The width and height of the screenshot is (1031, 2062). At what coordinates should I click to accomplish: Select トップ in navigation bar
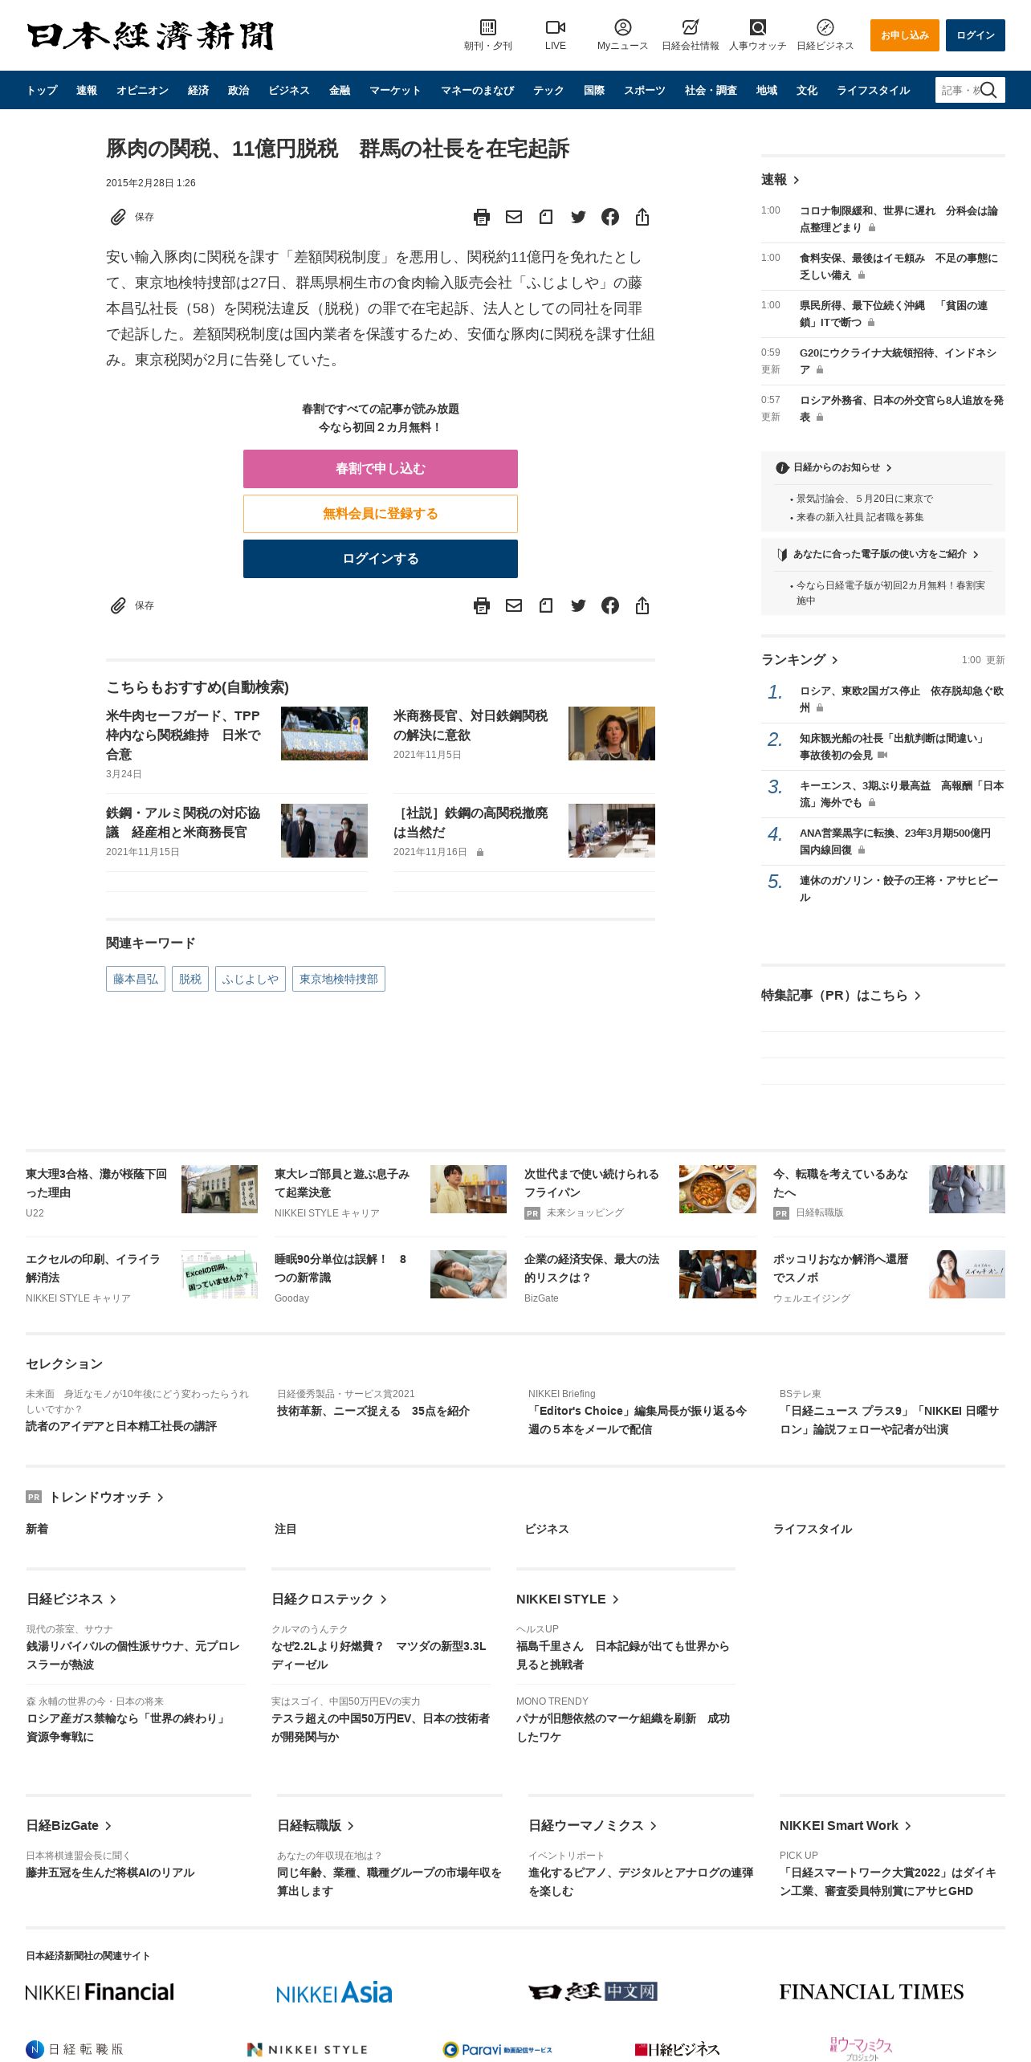click(x=42, y=90)
